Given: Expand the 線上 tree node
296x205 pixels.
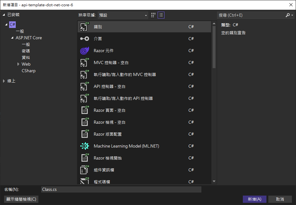Looking at the screenshot, I should 4,81.
